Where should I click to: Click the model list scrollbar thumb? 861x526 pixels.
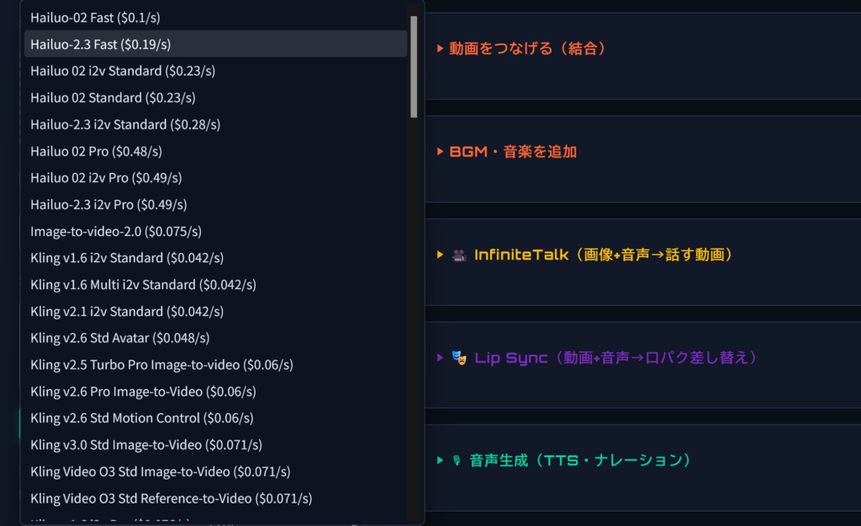pos(414,66)
